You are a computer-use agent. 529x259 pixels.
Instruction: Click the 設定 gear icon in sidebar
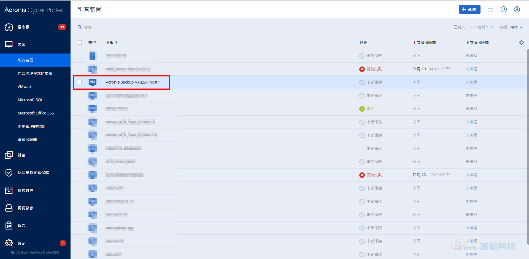pyautogui.click(x=9, y=243)
